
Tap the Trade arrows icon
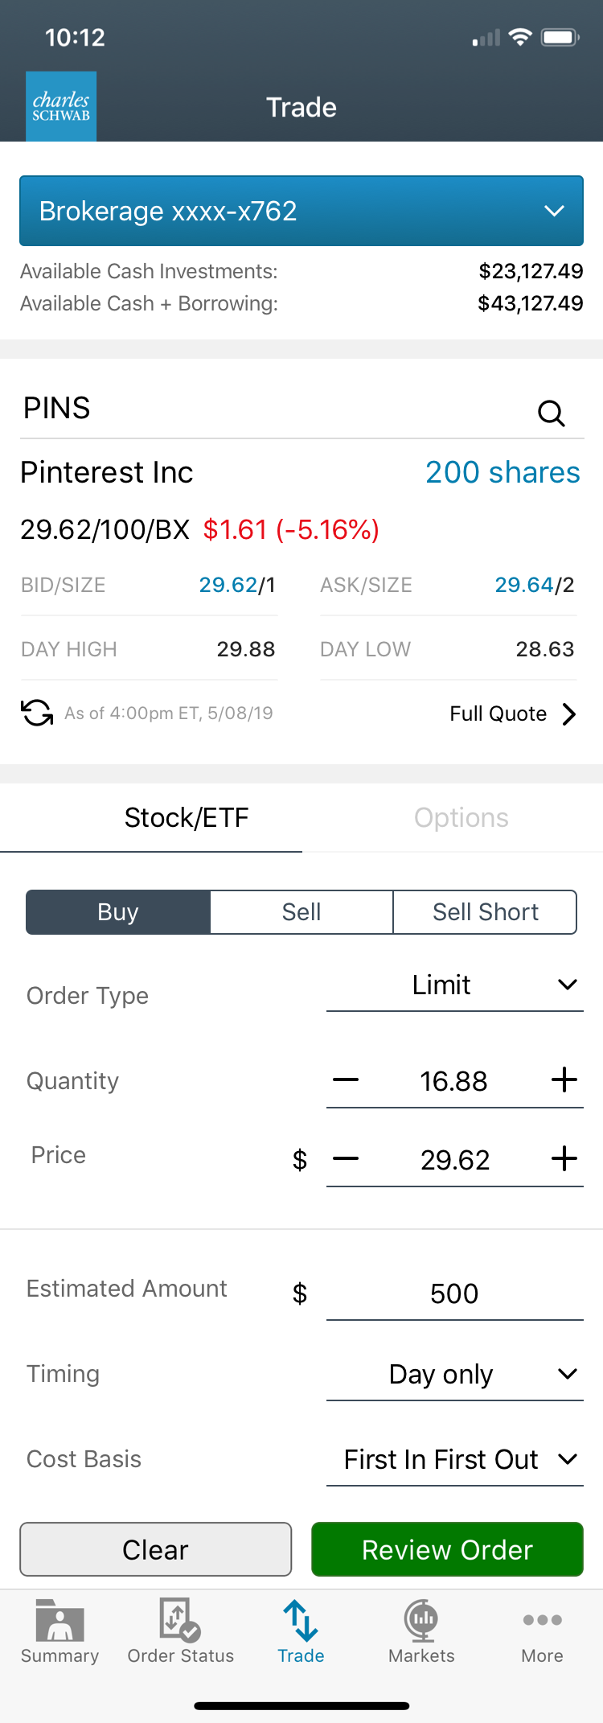tap(301, 1620)
